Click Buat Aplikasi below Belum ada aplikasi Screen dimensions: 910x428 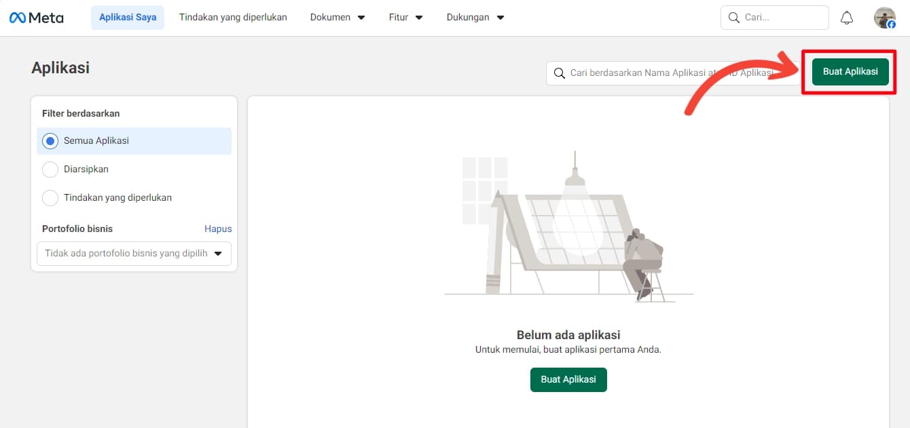pyautogui.click(x=568, y=380)
